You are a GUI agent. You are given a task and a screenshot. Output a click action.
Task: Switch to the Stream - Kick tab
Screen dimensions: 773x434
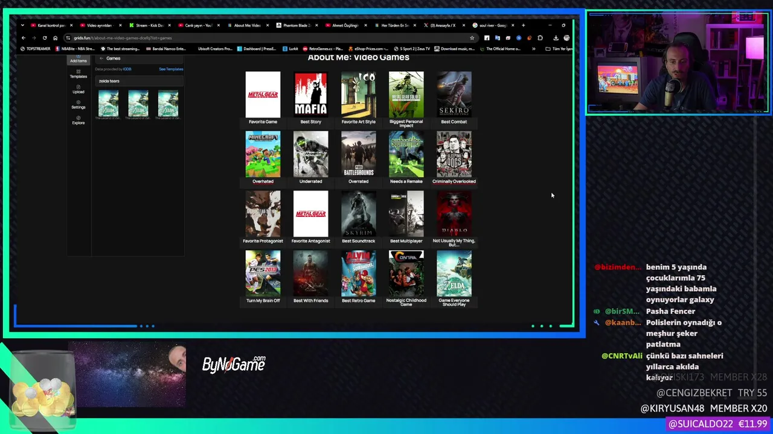pos(149,25)
